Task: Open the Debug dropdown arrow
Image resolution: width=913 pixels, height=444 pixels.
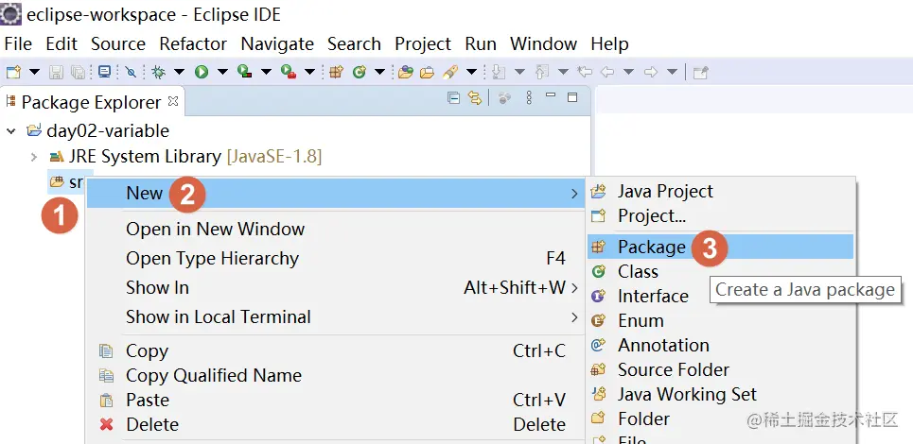Action: point(179,72)
